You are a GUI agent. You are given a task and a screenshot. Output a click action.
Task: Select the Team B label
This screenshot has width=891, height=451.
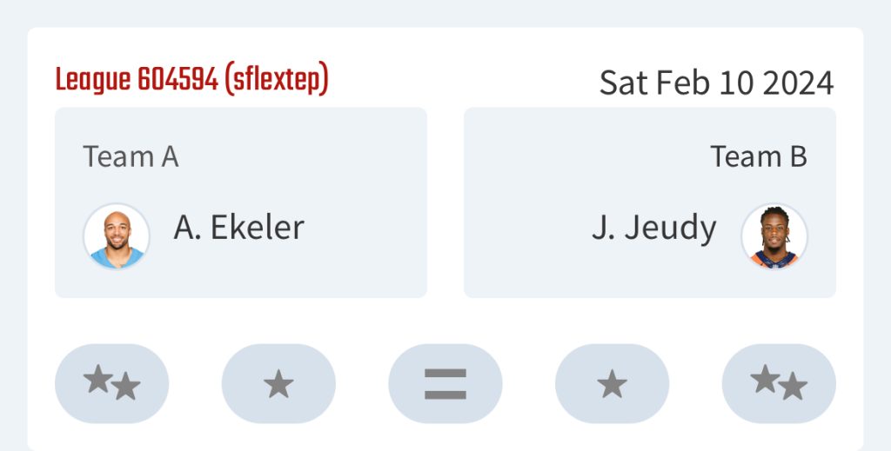(759, 156)
